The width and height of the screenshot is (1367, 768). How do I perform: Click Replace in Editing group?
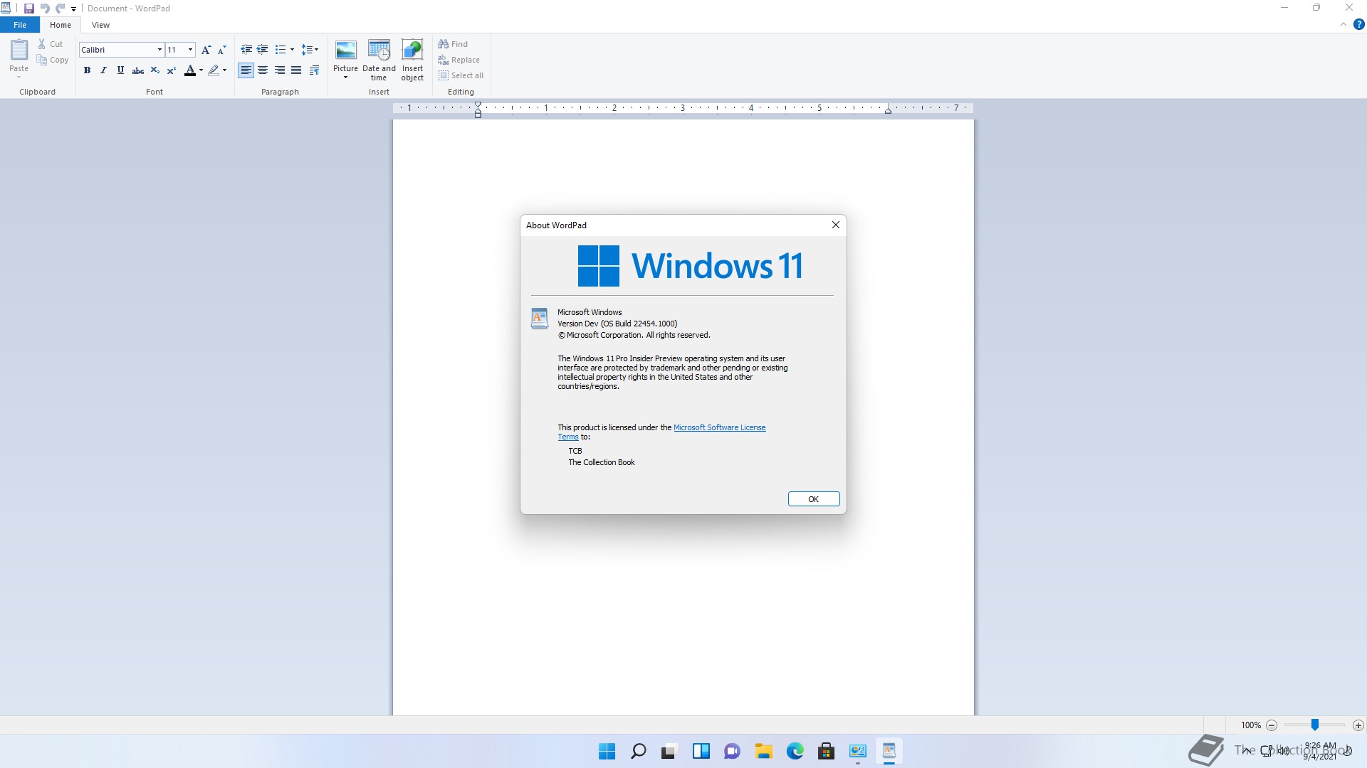(459, 60)
